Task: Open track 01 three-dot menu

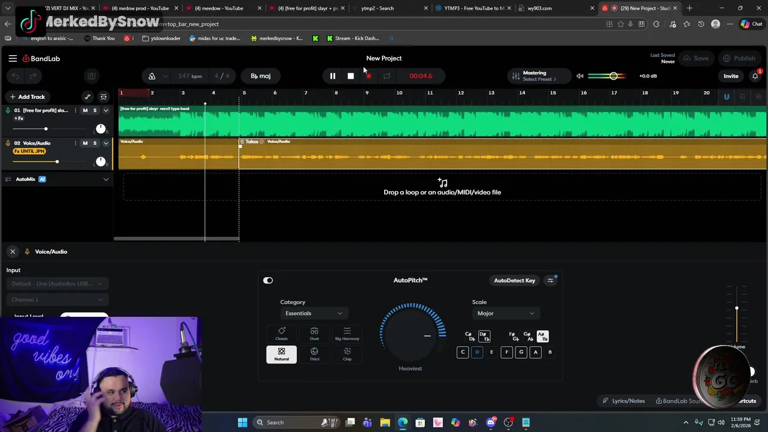Action: [75, 110]
